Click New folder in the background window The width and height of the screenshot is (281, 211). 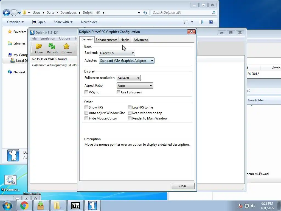(256, 100)
